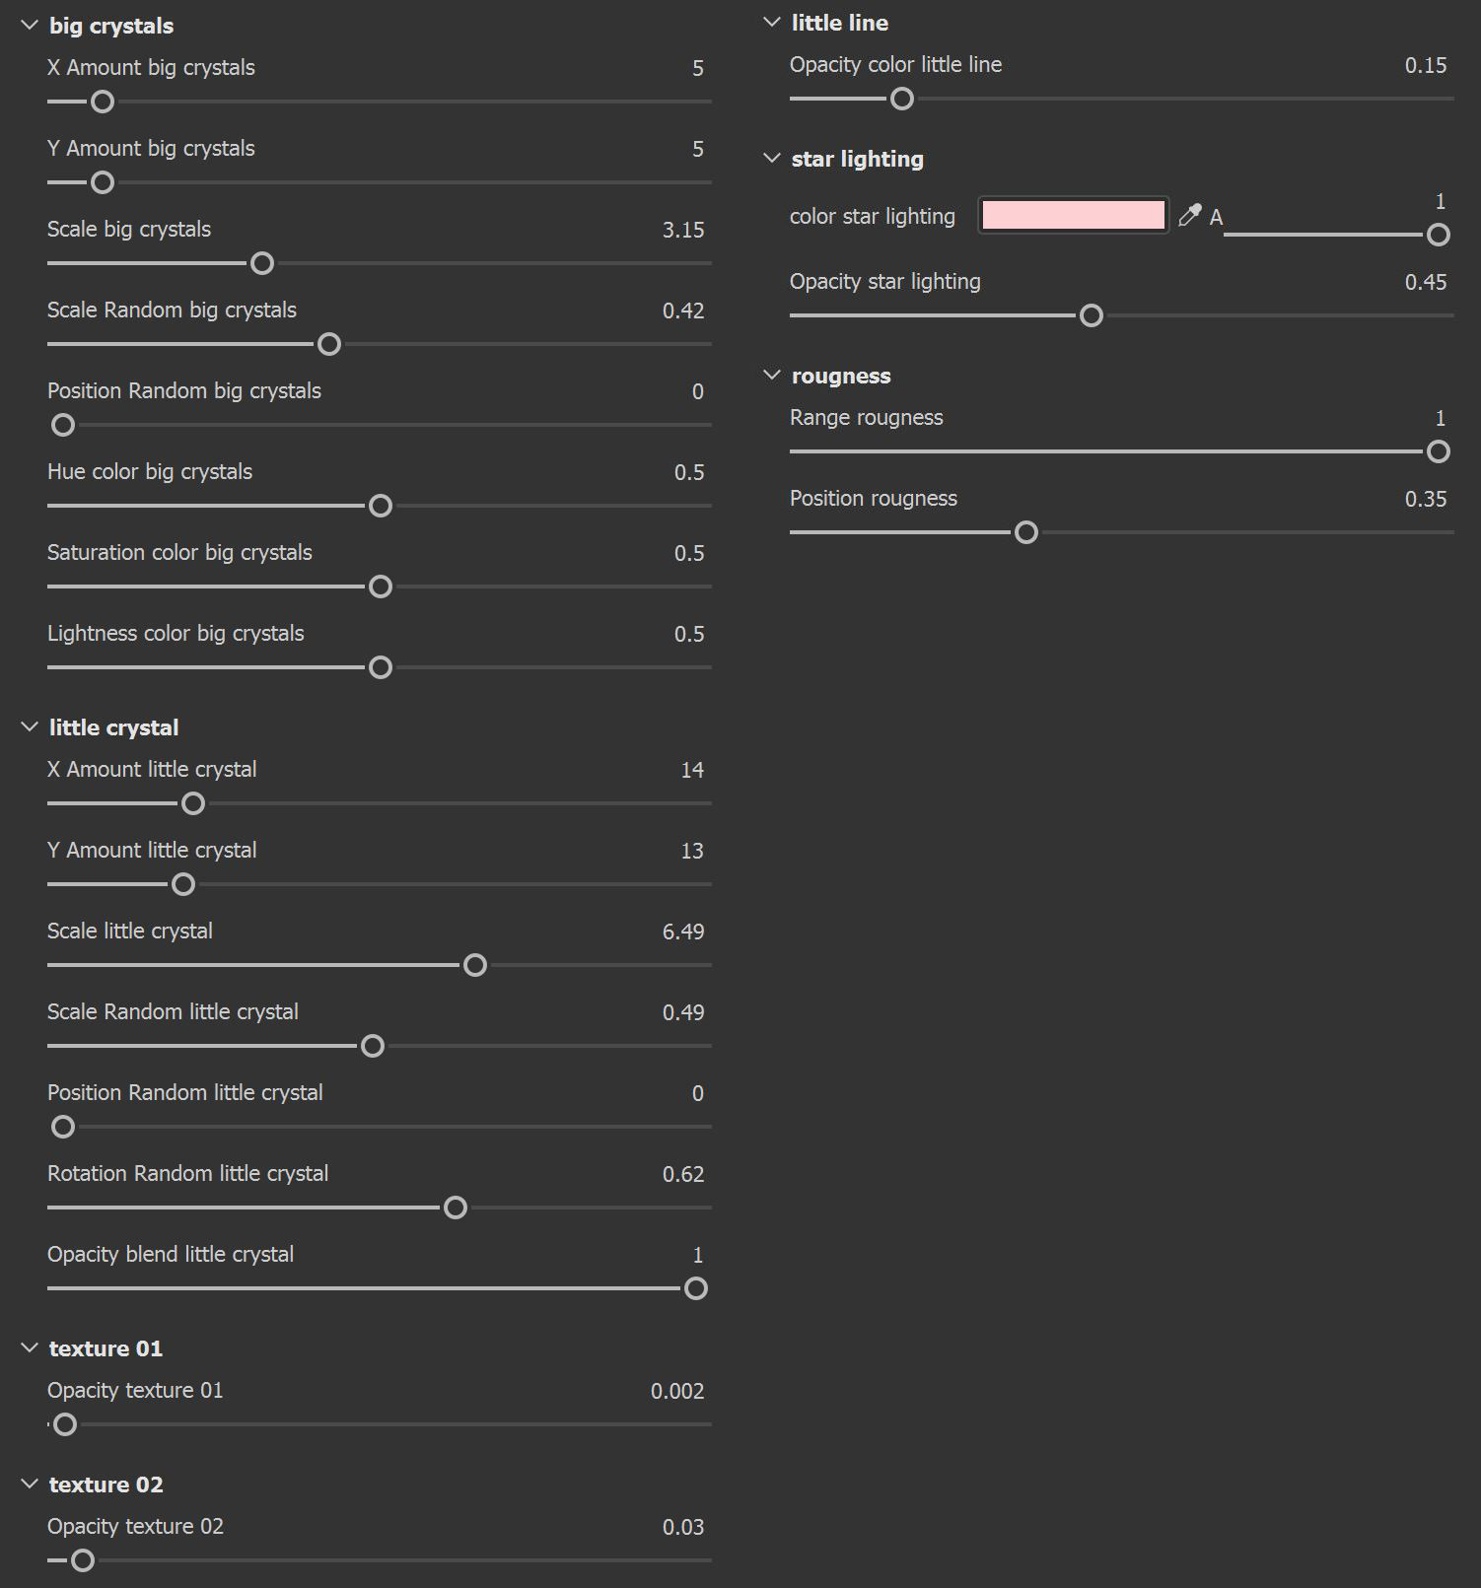Click the Opacity color little line value 0.15

[1426, 65]
